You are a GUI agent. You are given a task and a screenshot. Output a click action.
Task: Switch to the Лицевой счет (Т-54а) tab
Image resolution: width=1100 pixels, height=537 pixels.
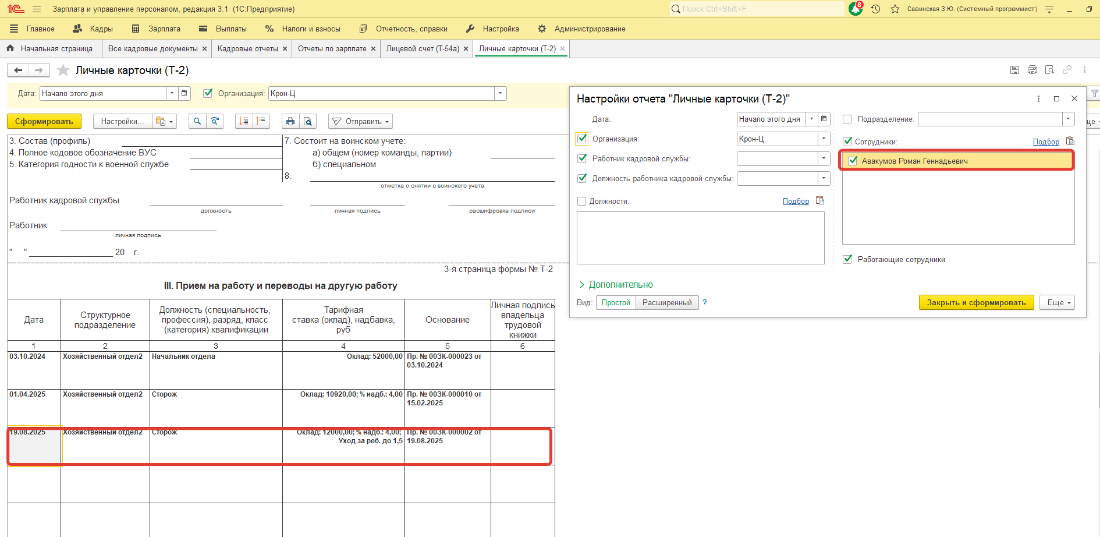(x=423, y=48)
